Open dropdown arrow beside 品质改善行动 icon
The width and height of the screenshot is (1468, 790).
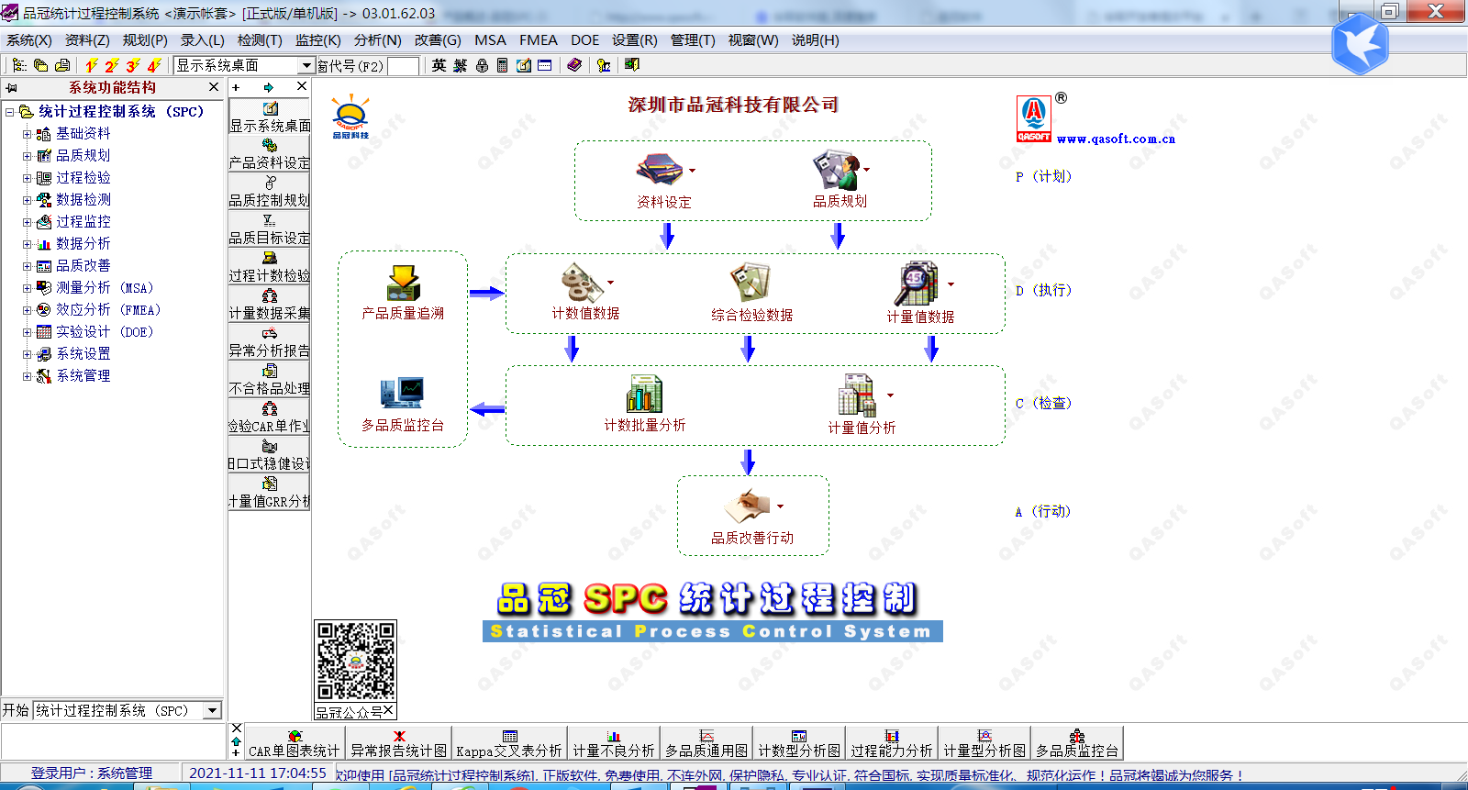point(781,506)
